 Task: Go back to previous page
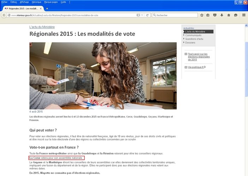click(x=4, y=15)
